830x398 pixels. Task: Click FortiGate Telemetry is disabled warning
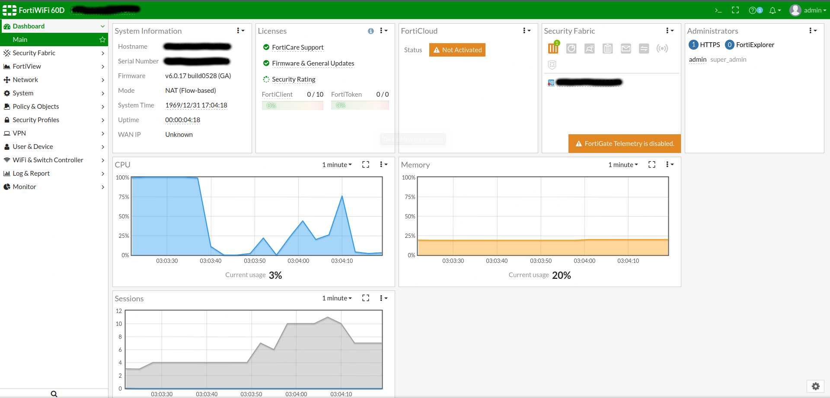(x=625, y=143)
